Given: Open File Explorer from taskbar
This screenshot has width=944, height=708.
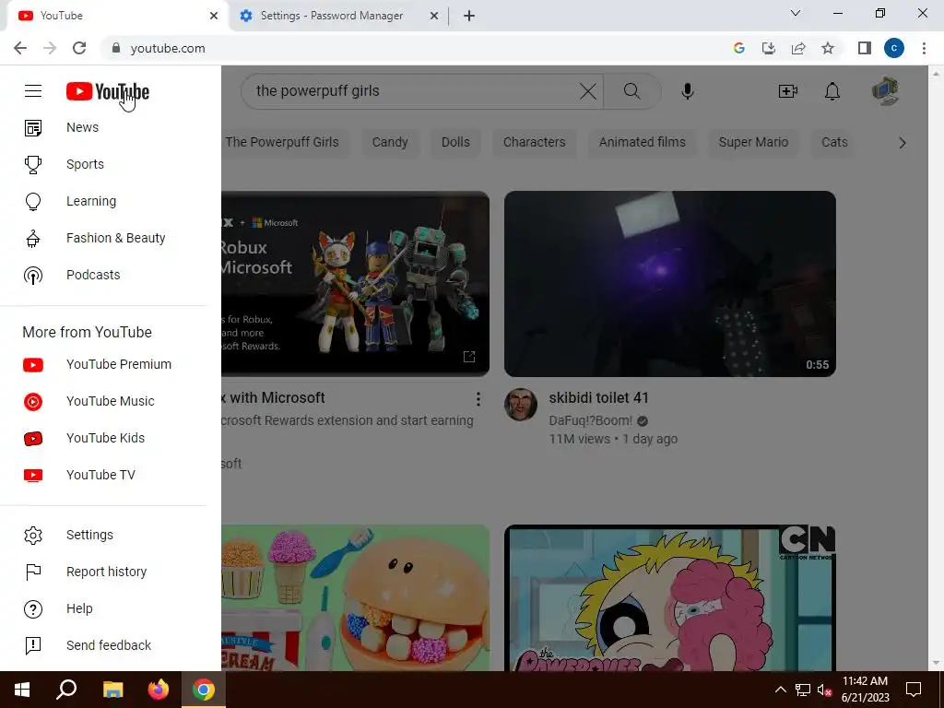Looking at the screenshot, I should point(112,690).
